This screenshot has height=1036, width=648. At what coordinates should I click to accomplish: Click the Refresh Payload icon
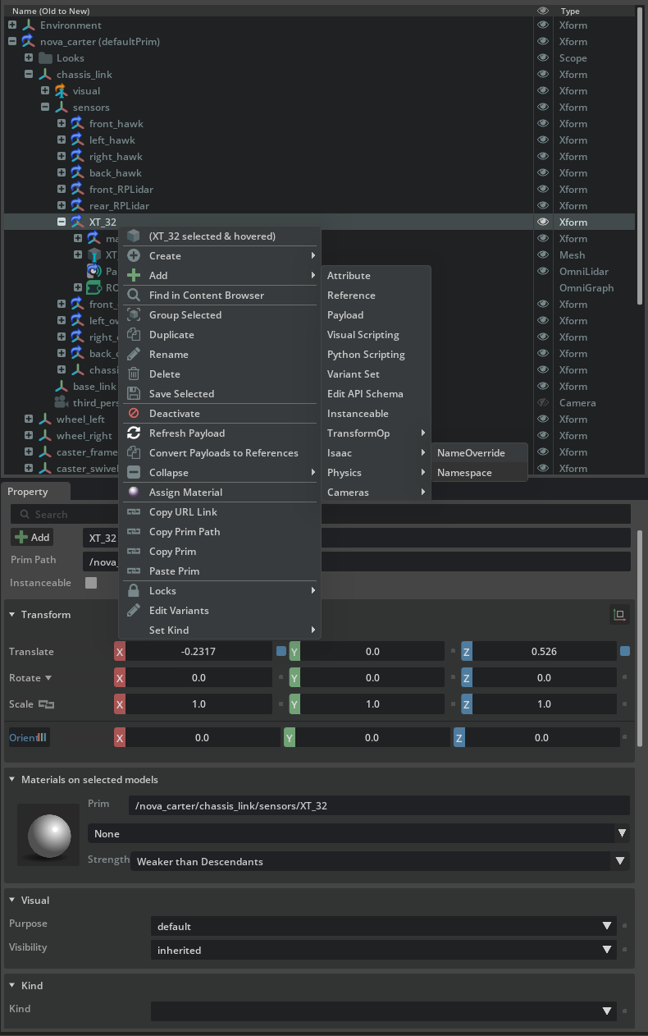coord(134,433)
